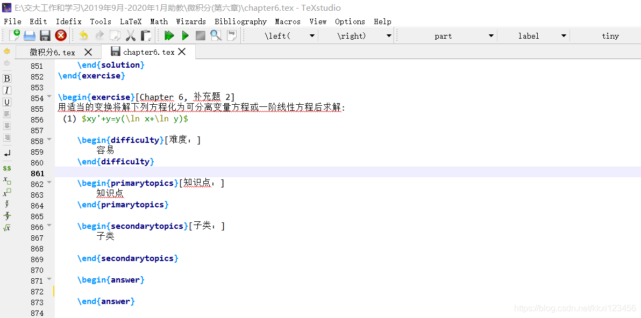Screen dimensions: 641x318
Task: Click the magnifier view icon in toolbar
Action: pos(216,35)
